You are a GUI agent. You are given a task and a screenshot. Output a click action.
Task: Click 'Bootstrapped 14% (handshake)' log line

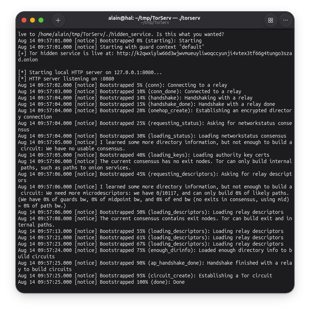point(135,98)
